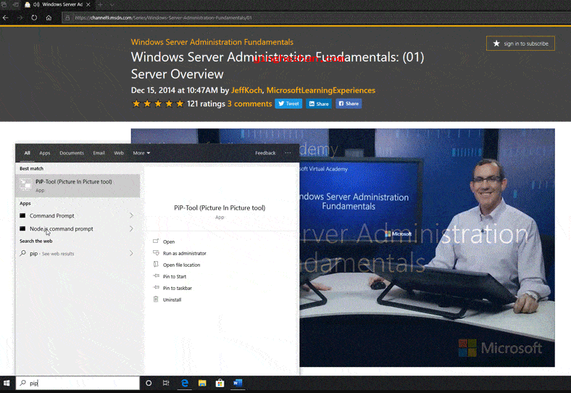Open a new browser tab with plus button

coord(100,4)
